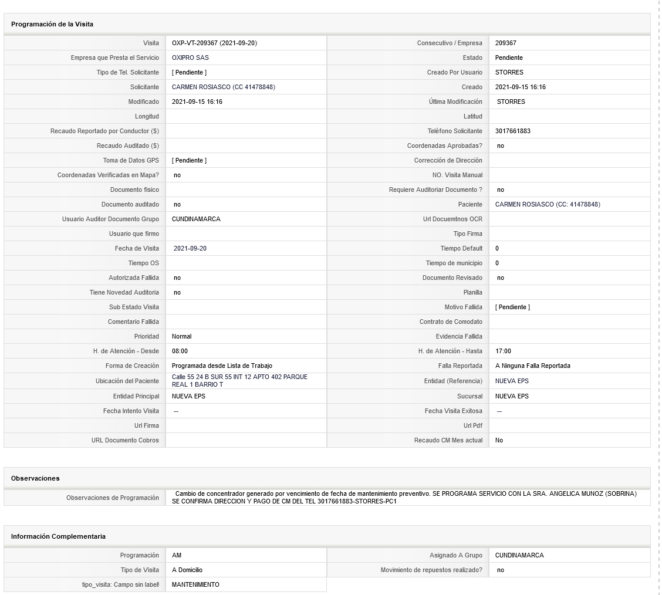Screen dimensions: 662x595
Task: Open paciente link CARMEN ROSIASCO (CC: 41478848)
Action: (548, 204)
